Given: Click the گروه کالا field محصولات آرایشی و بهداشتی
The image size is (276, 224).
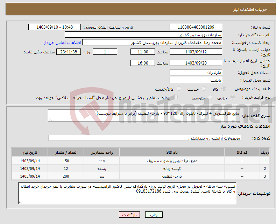Looking at the screenshot, I should tap(145, 138).
